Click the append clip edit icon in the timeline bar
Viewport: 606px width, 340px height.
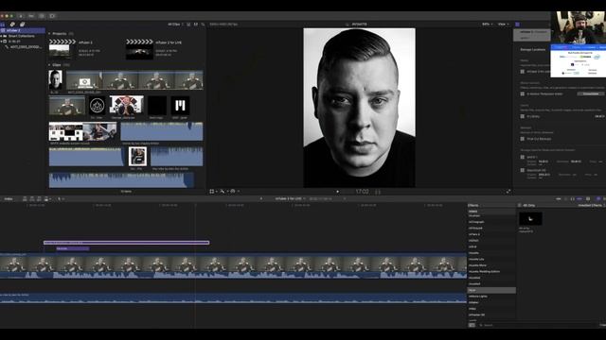coord(39,199)
